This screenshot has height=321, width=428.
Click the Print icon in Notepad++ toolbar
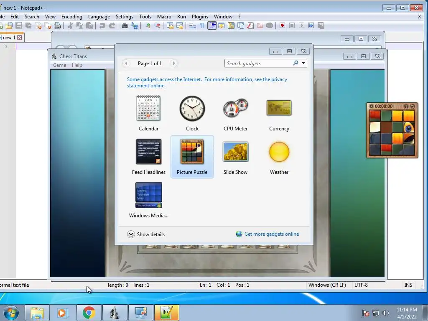click(57, 25)
